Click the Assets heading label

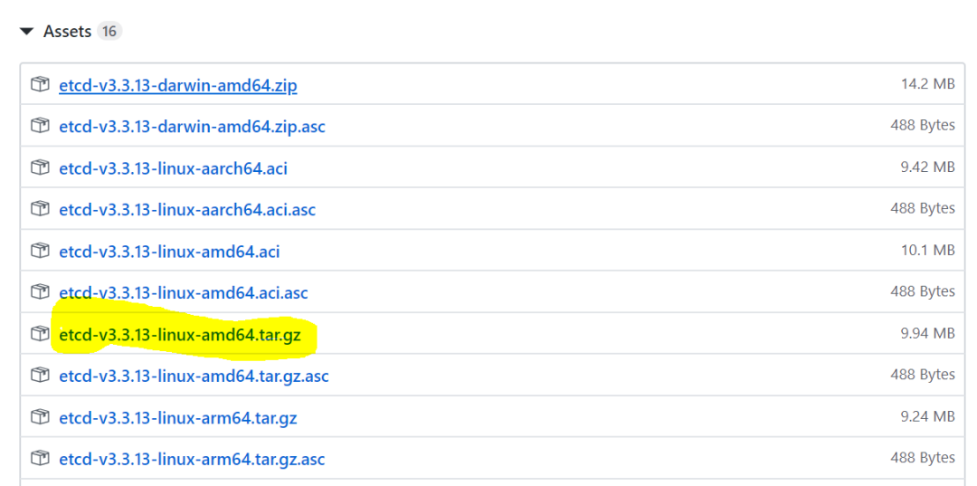click(67, 31)
